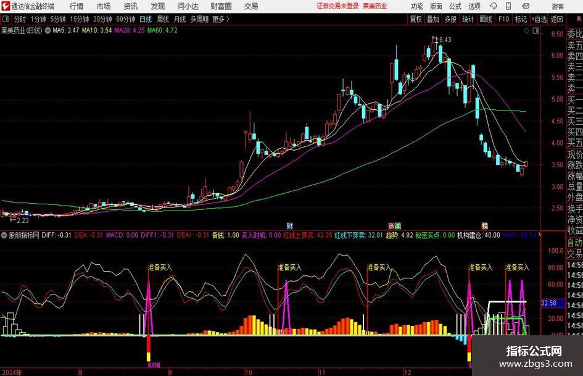The height and width of the screenshot is (376, 583).
Task: Click the 返回 button
Action: (556, 19)
